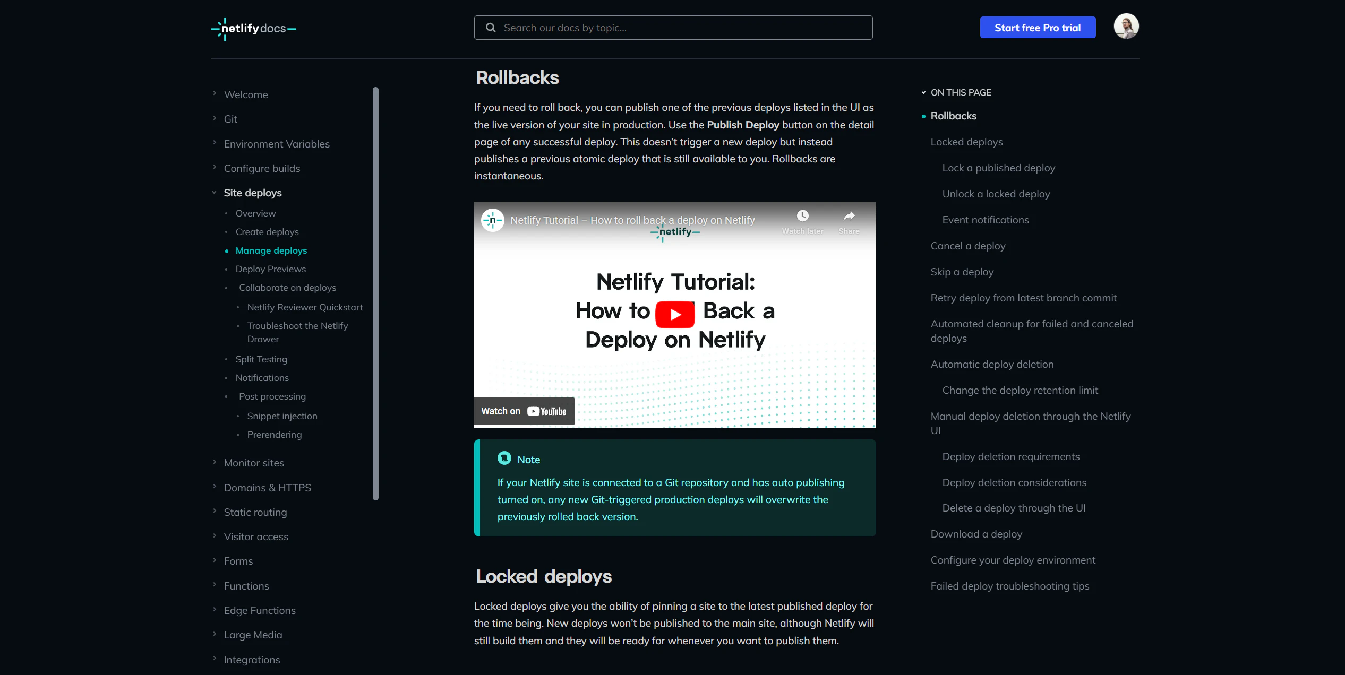
Task: Open Overview under Site deploys
Action: 255,213
